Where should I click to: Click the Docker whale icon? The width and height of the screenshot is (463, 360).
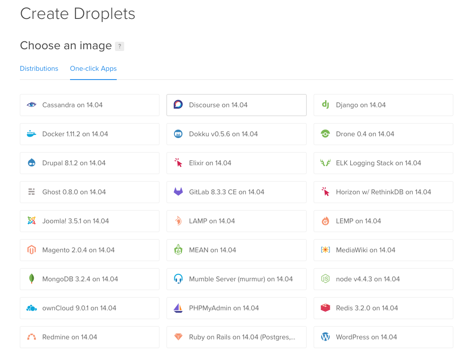[32, 134]
